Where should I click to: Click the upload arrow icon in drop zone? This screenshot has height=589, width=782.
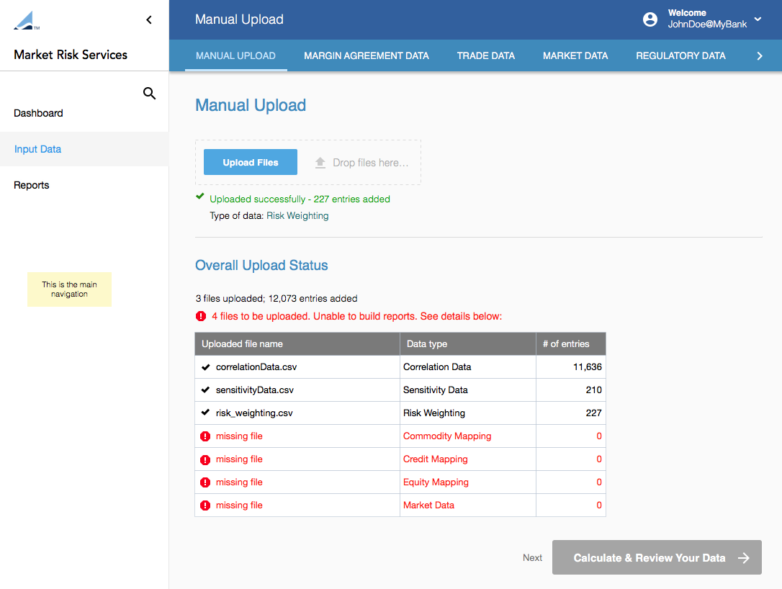click(x=320, y=163)
